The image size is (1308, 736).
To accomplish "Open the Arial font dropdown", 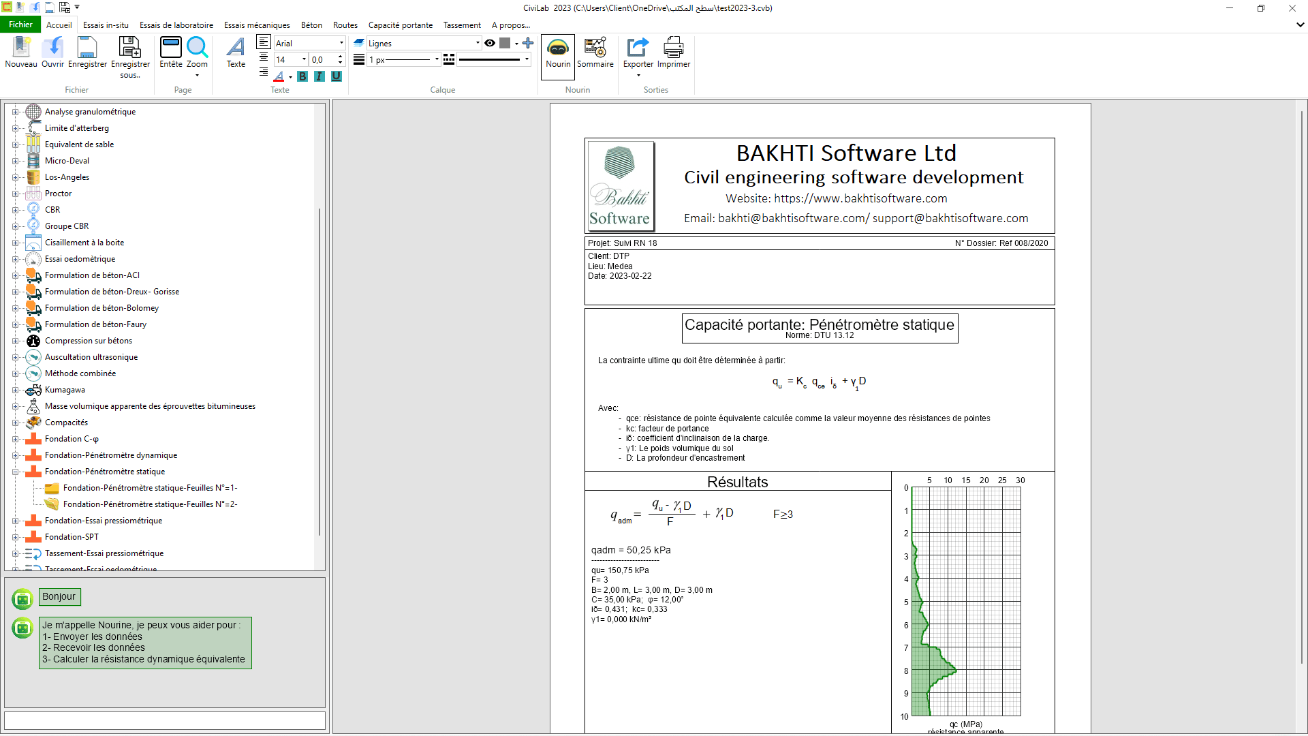I will 341,43.
